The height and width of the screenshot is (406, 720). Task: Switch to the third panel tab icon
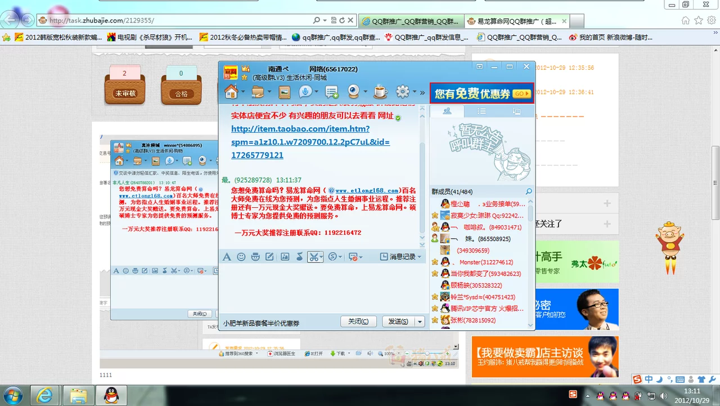(516, 111)
